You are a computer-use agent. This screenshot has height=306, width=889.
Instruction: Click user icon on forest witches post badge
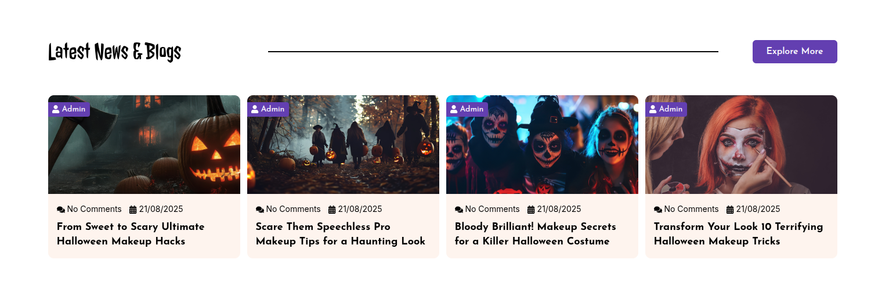click(x=255, y=109)
